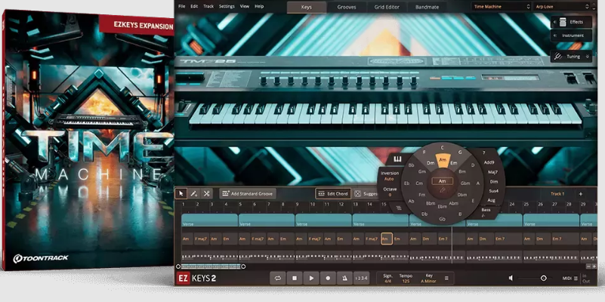Screen dimensions: 605x302
Task: Toggle the Edit Chord button
Action: 333,193
